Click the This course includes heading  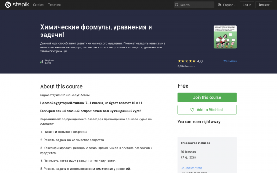pos(195,143)
